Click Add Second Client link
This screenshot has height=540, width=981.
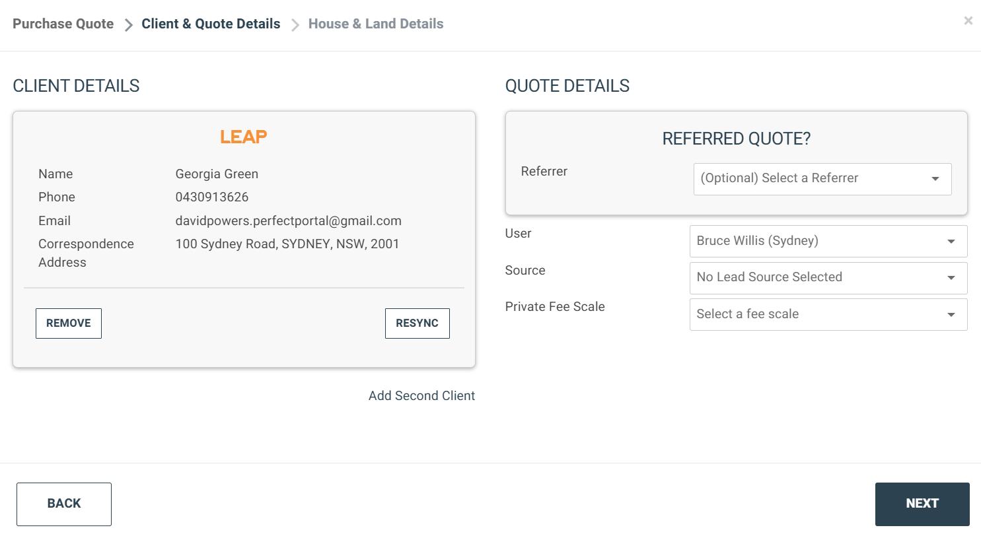click(421, 395)
